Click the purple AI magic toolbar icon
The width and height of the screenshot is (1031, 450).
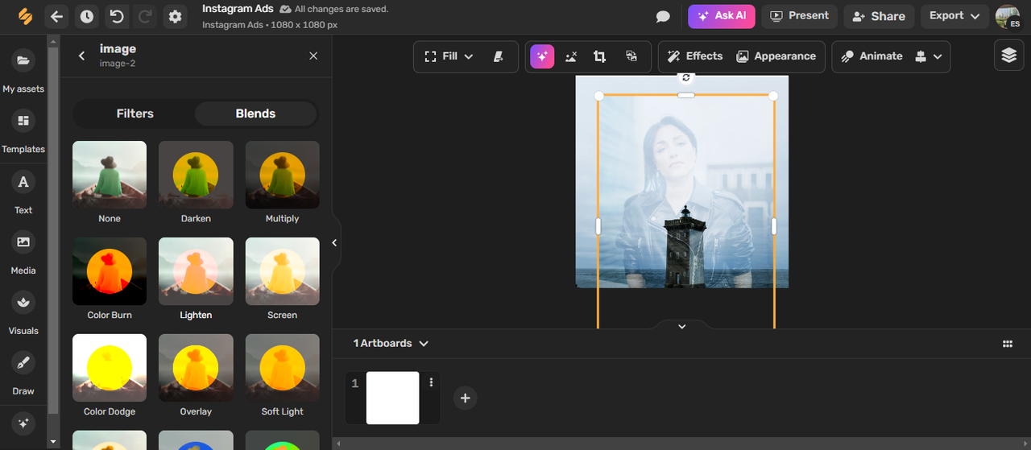pyautogui.click(x=542, y=56)
